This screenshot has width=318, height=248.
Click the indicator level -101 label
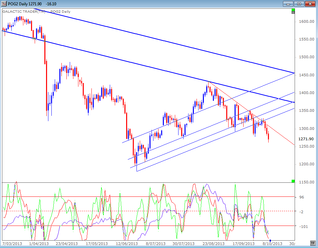click(x=303, y=227)
